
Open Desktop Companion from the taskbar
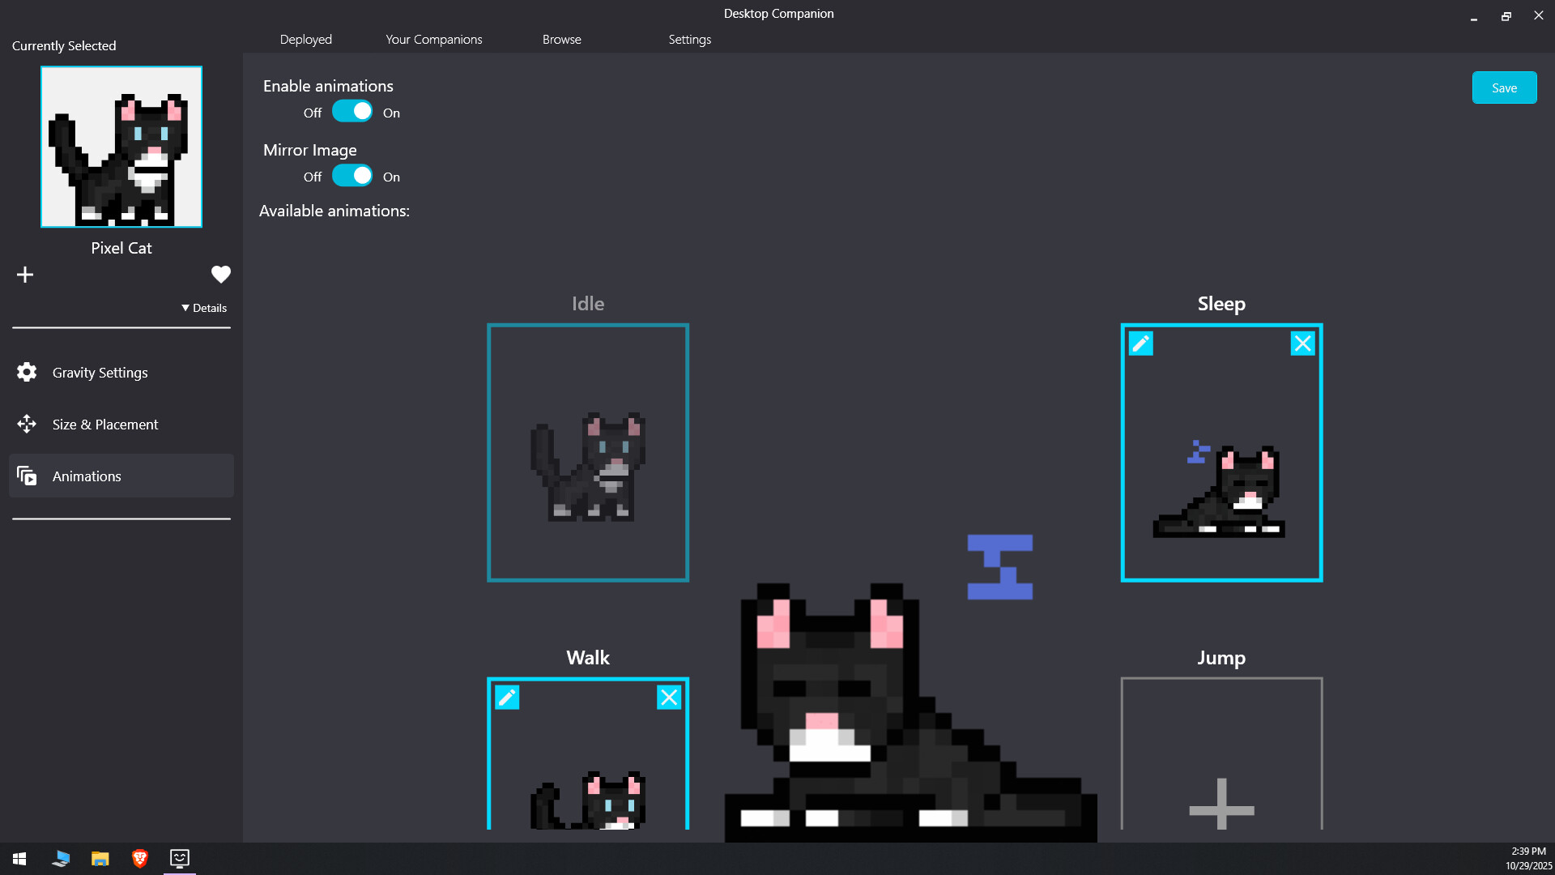click(179, 859)
